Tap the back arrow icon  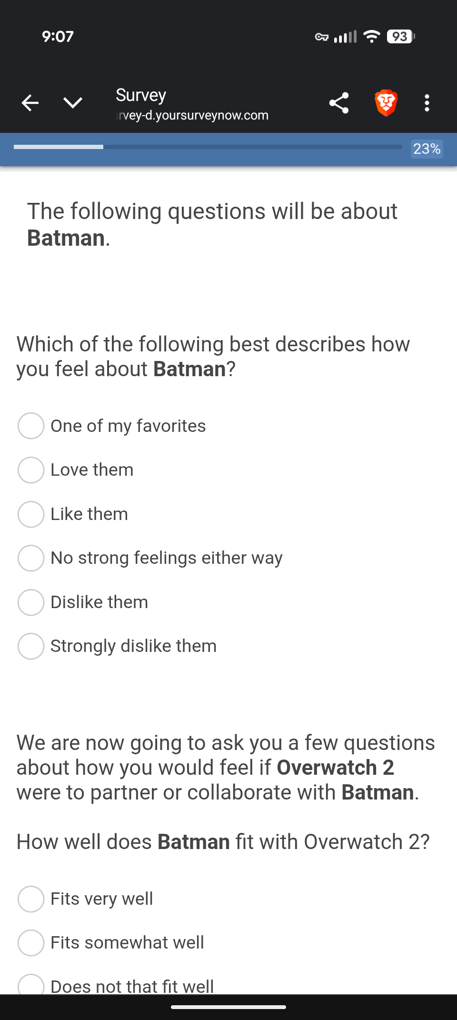pos(30,103)
